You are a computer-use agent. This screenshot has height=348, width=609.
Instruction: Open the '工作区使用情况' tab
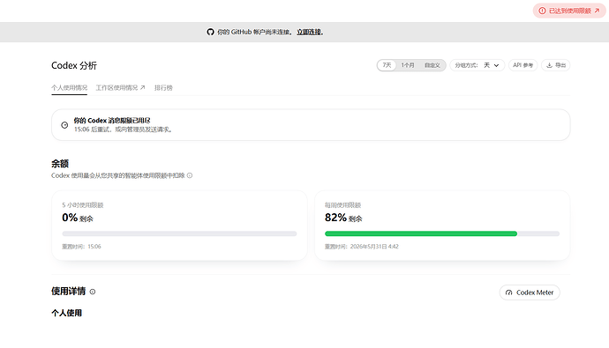[x=120, y=87]
